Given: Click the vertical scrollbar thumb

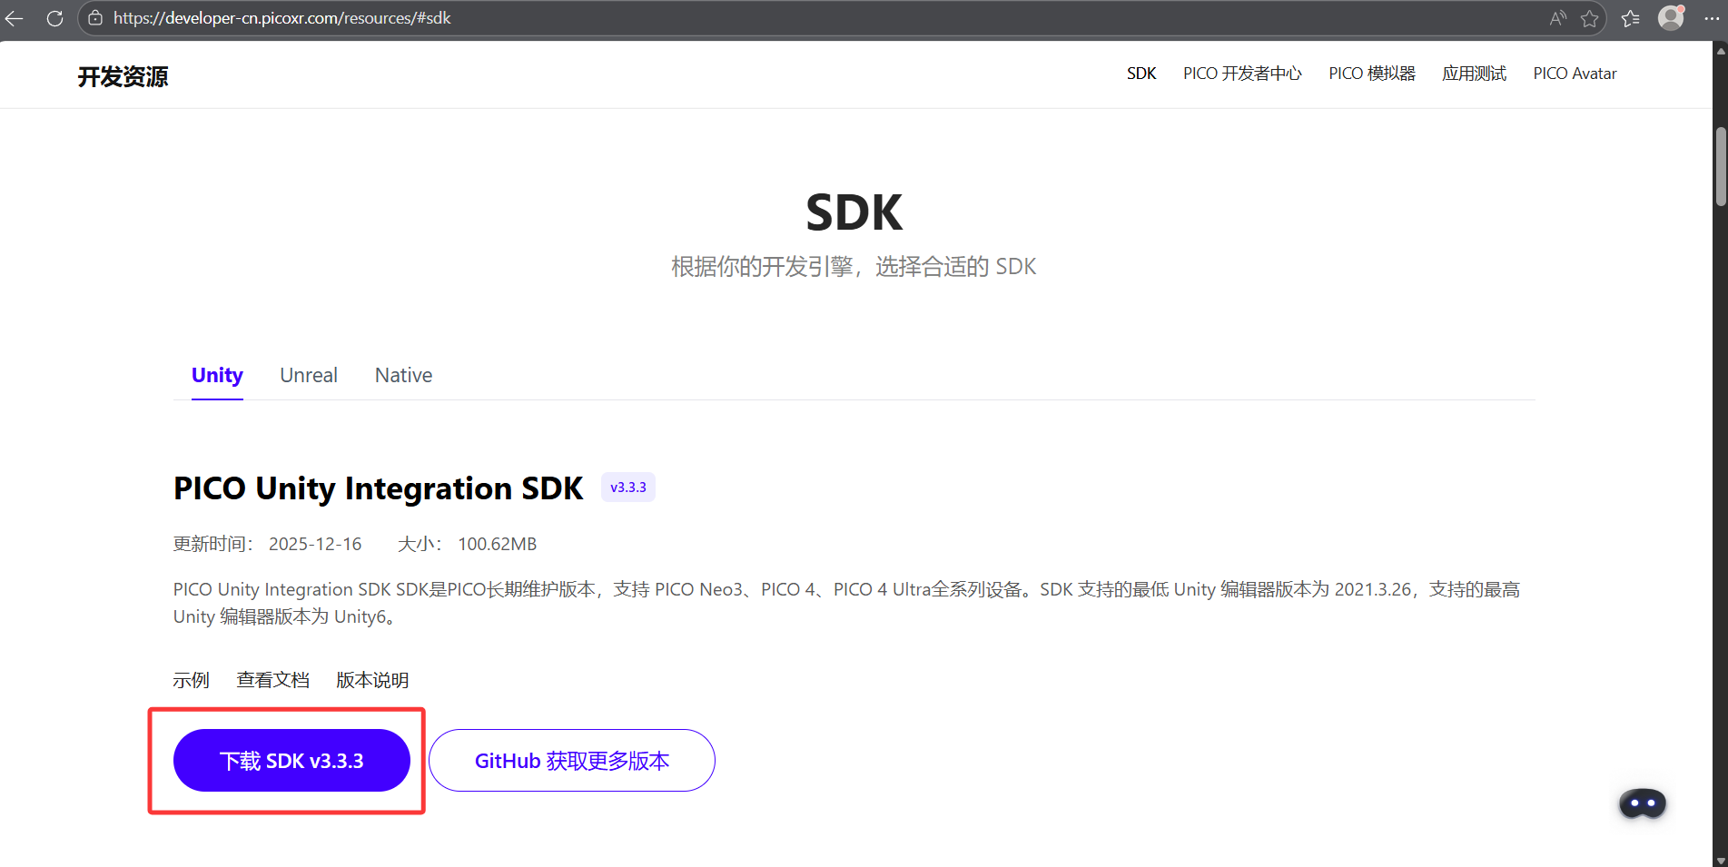Looking at the screenshot, I should 1720,167.
